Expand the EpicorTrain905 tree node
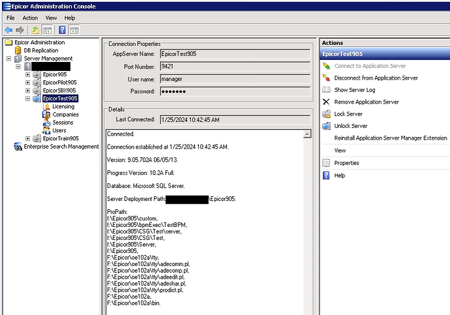450x315 pixels. (x=27, y=138)
